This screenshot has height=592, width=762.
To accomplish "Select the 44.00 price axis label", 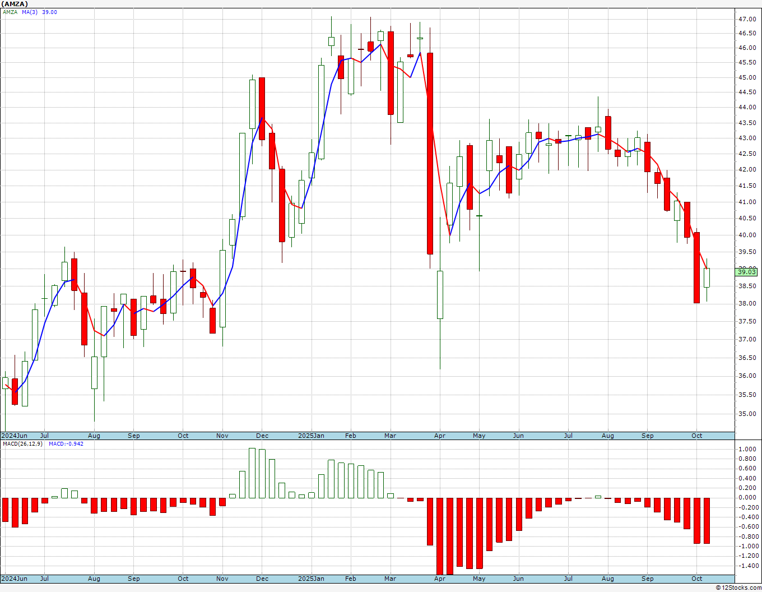I will pyautogui.click(x=747, y=108).
